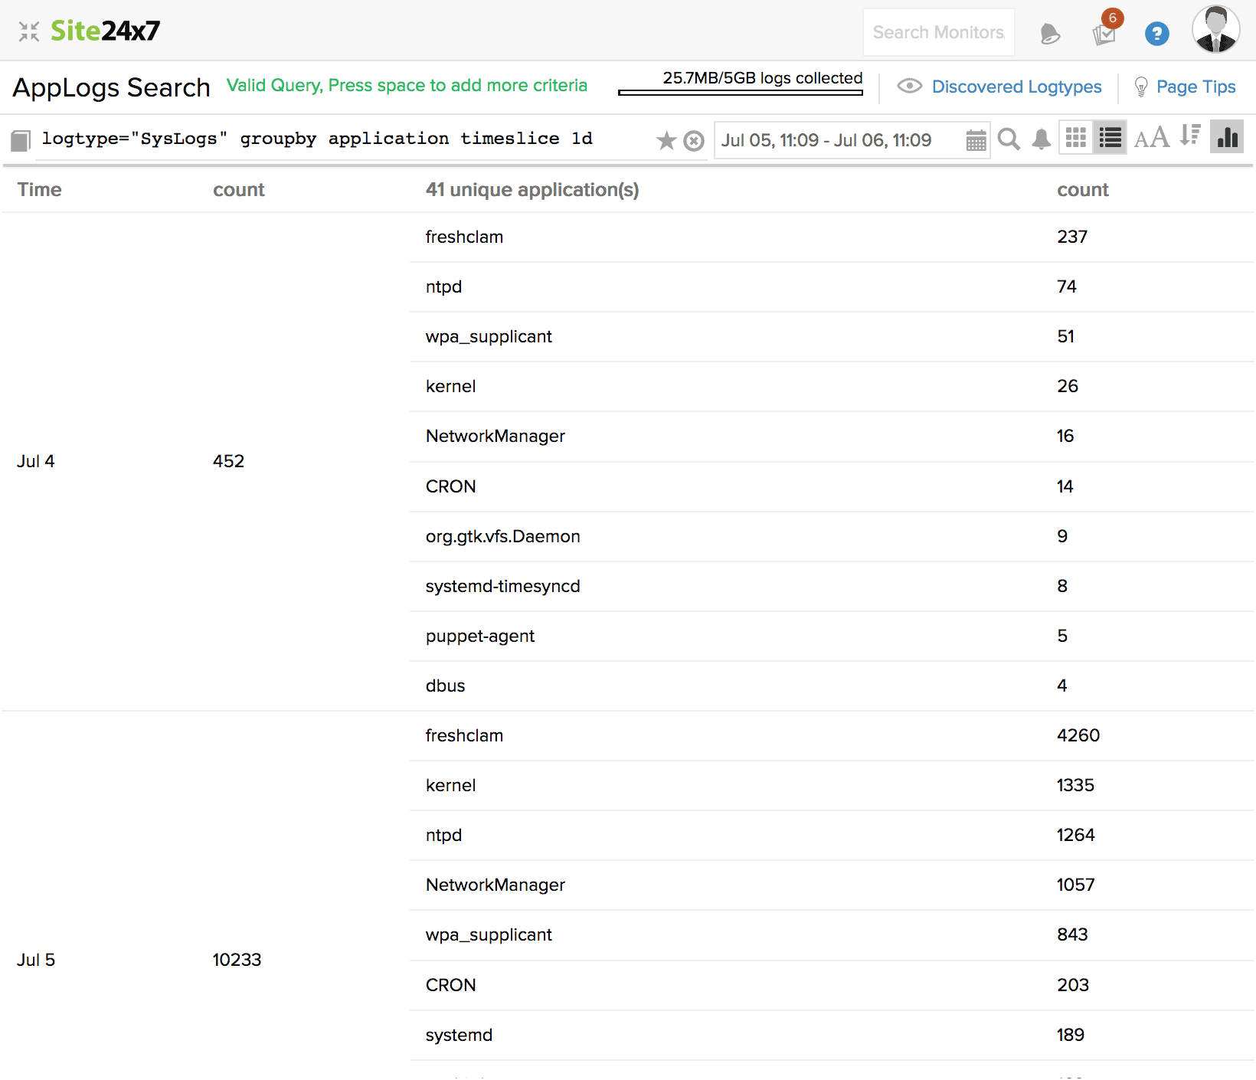The width and height of the screenshot is (1256, 1080).
Task: Open Page Tips link
Action: point(1195,87)
